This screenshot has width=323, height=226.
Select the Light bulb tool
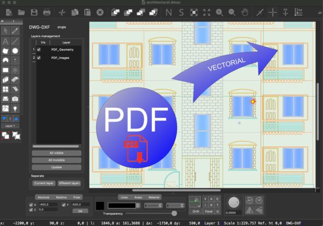[x=16, y=108]
